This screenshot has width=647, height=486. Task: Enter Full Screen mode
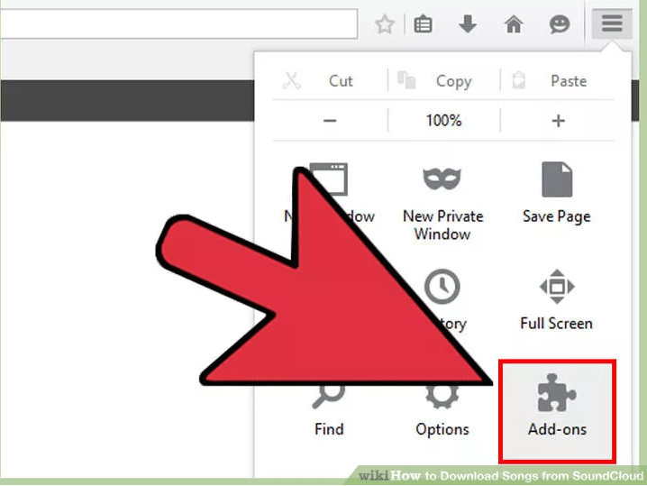point(557,300)
